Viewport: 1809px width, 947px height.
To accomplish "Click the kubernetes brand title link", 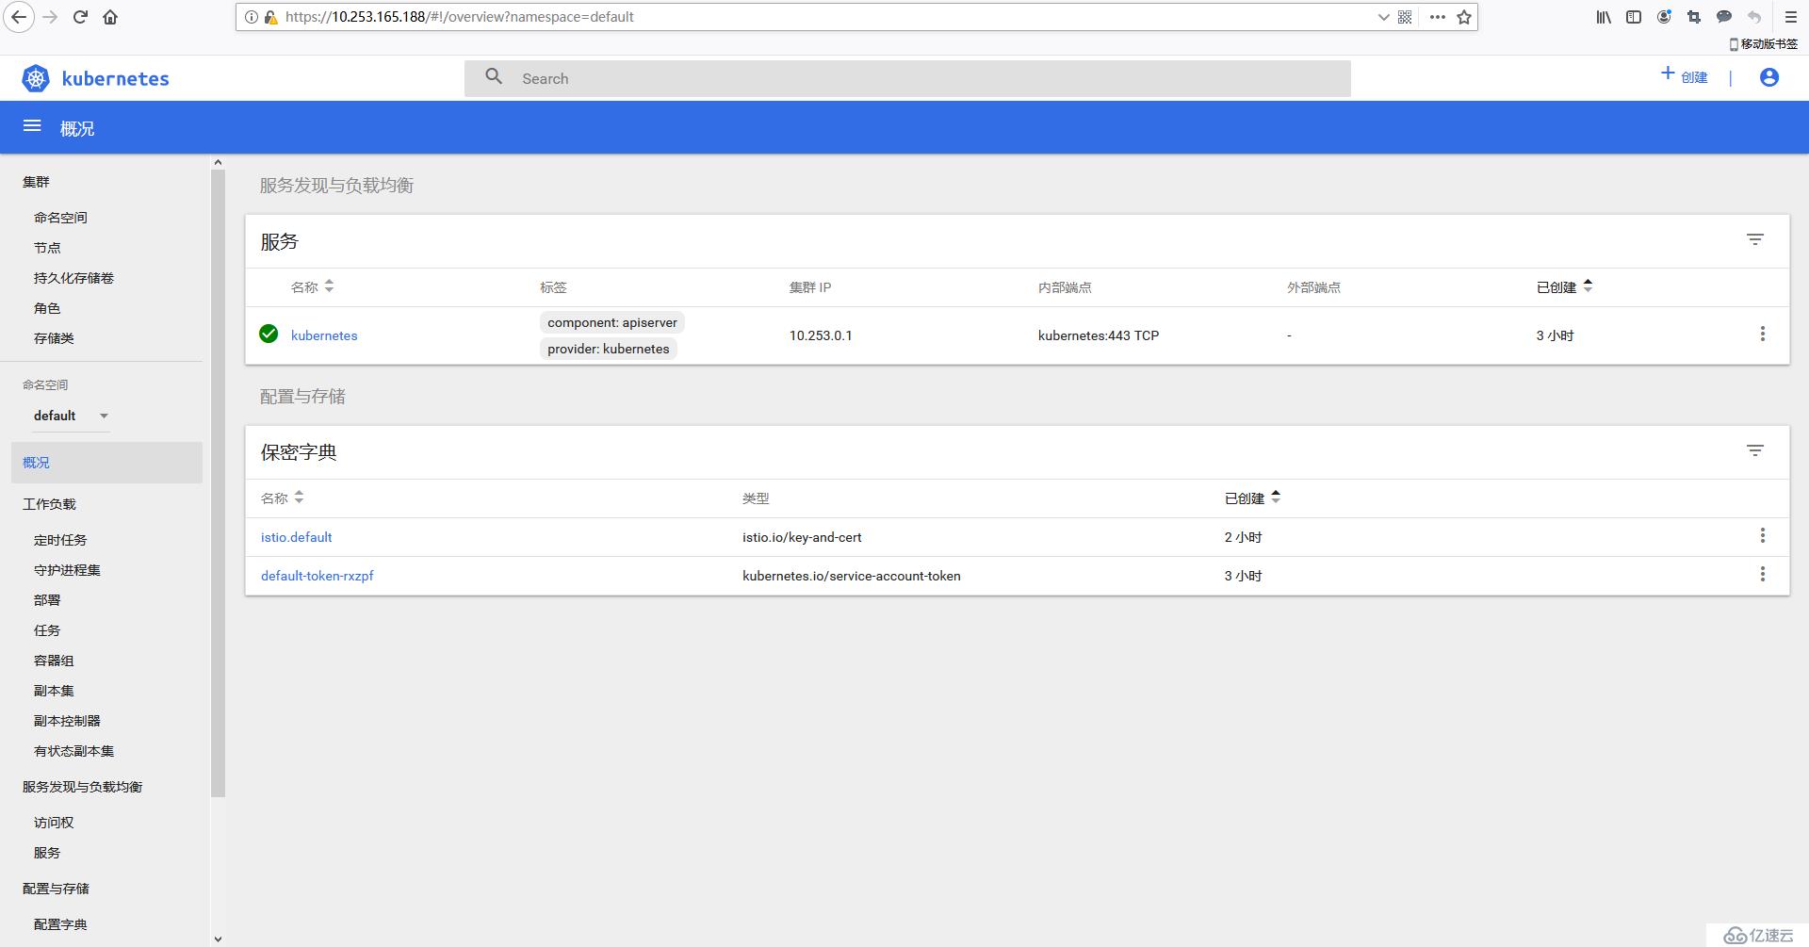I will click(x=115, y=78).
